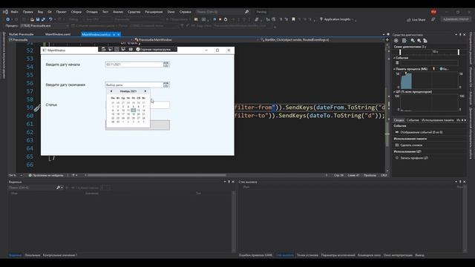Click the editor vertical scrollbar

(x=387, y=118)
